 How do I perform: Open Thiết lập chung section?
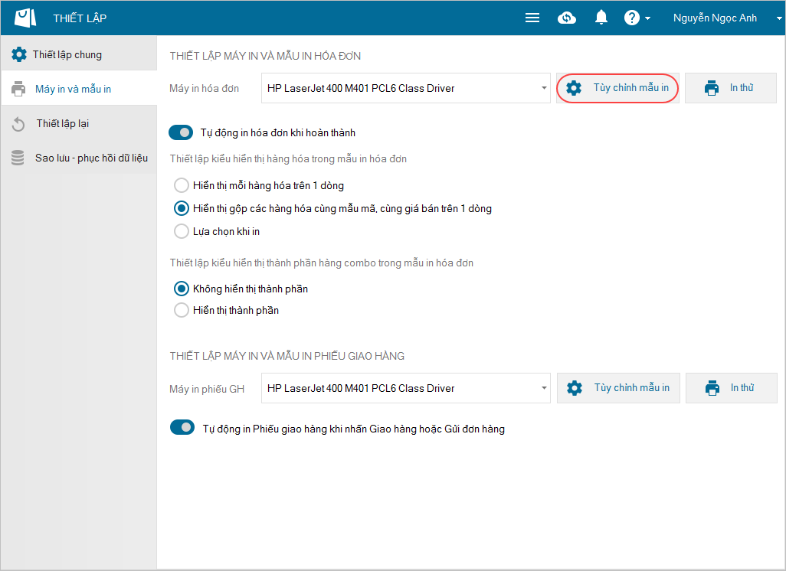[x=79, y=54]
